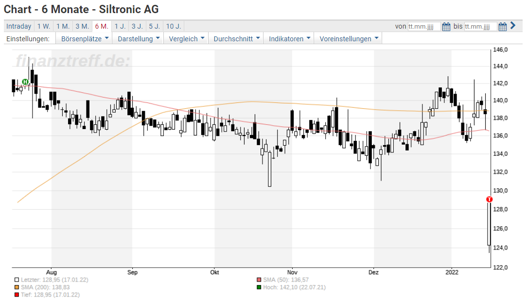Select the 3 J. time range tab
527x301 pixels.
137,26
